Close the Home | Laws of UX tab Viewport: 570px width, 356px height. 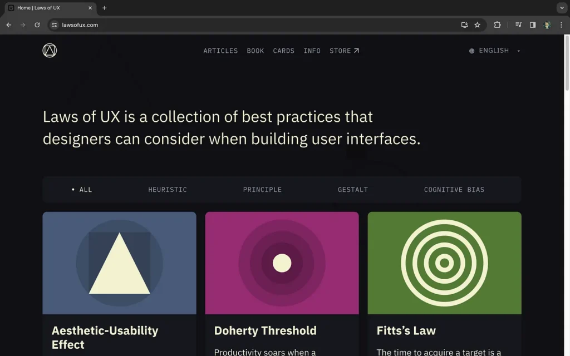[x=90, y=8]
